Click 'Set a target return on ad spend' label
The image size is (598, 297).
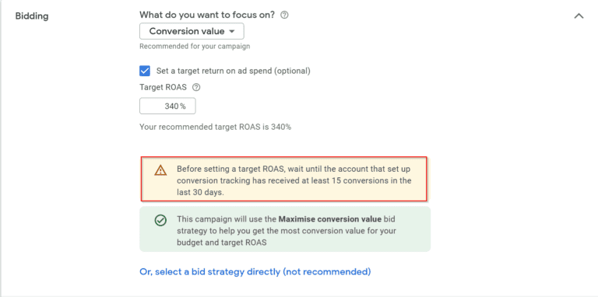point(234,71)
